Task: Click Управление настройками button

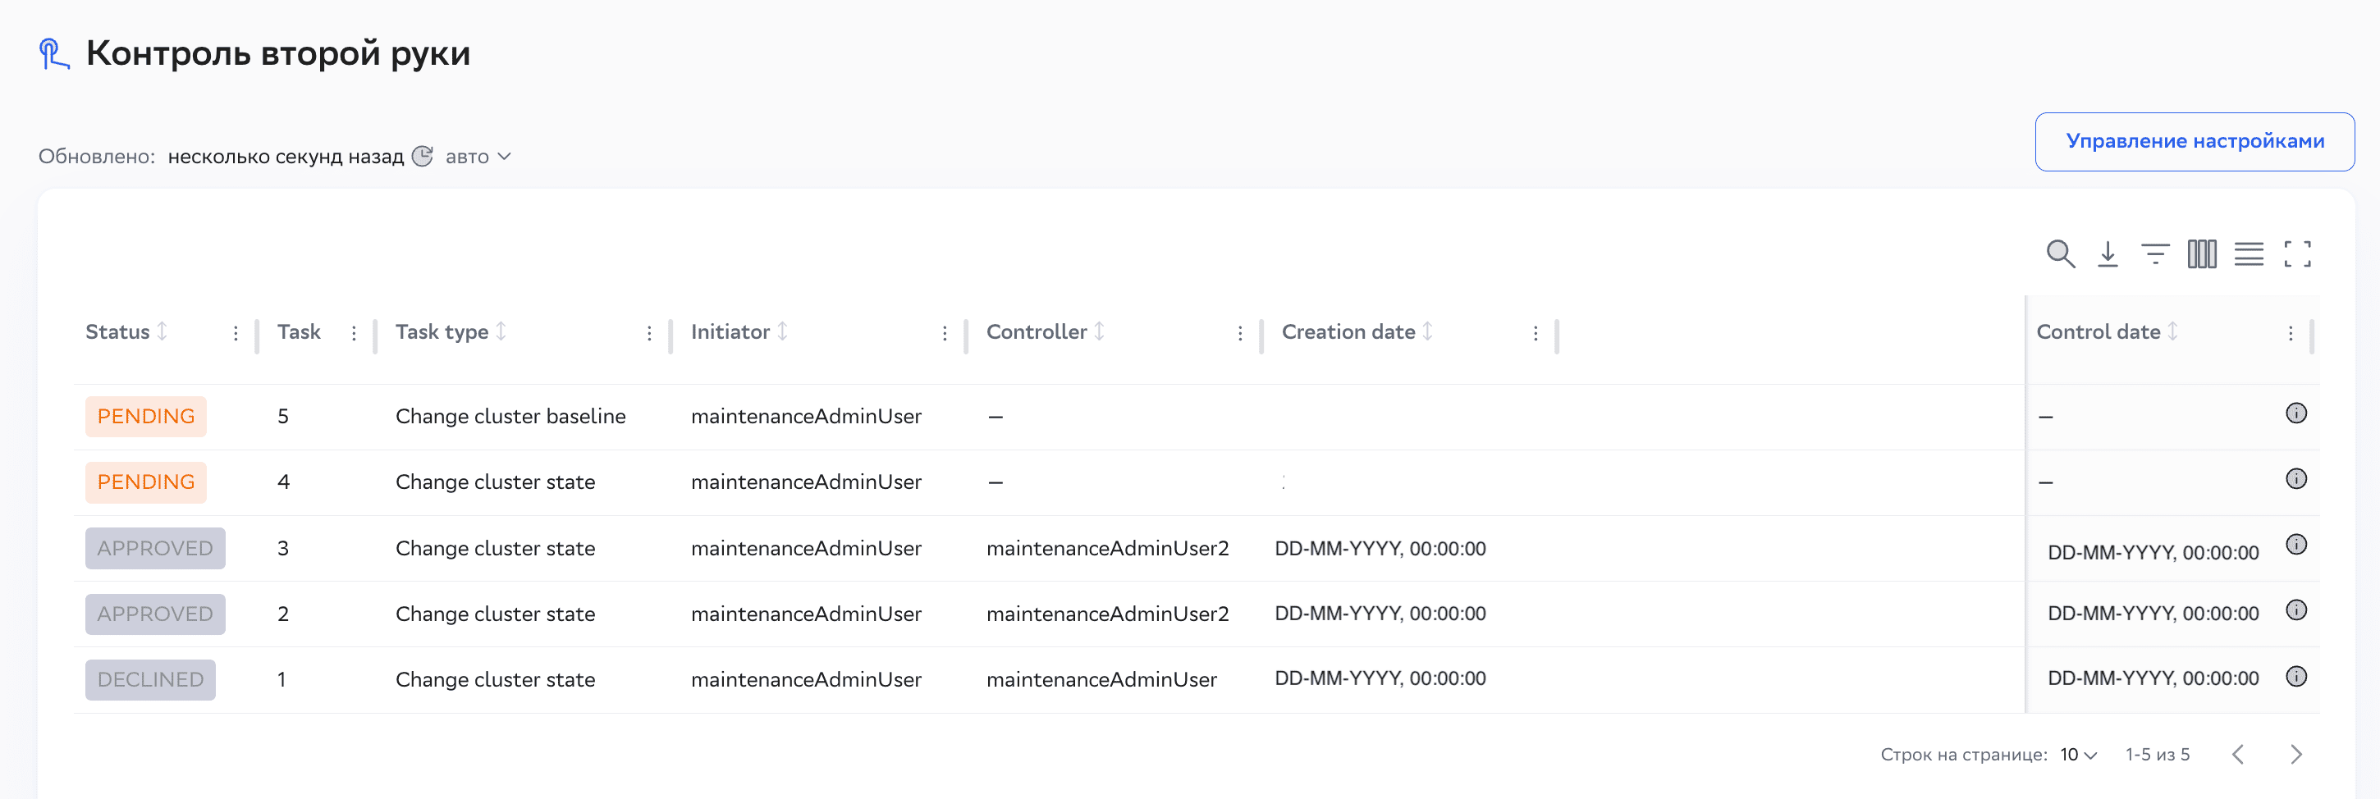Action: pos(2195,141)
